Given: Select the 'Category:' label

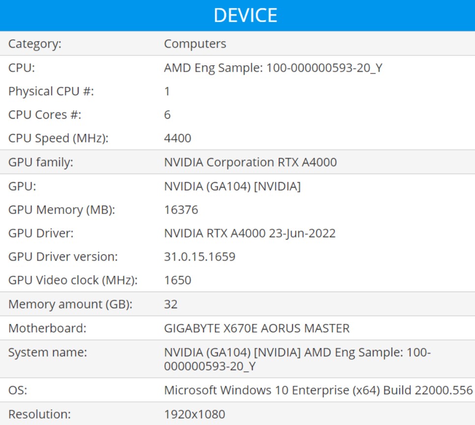Looking at the screenshot, I should tap(35, 44).
